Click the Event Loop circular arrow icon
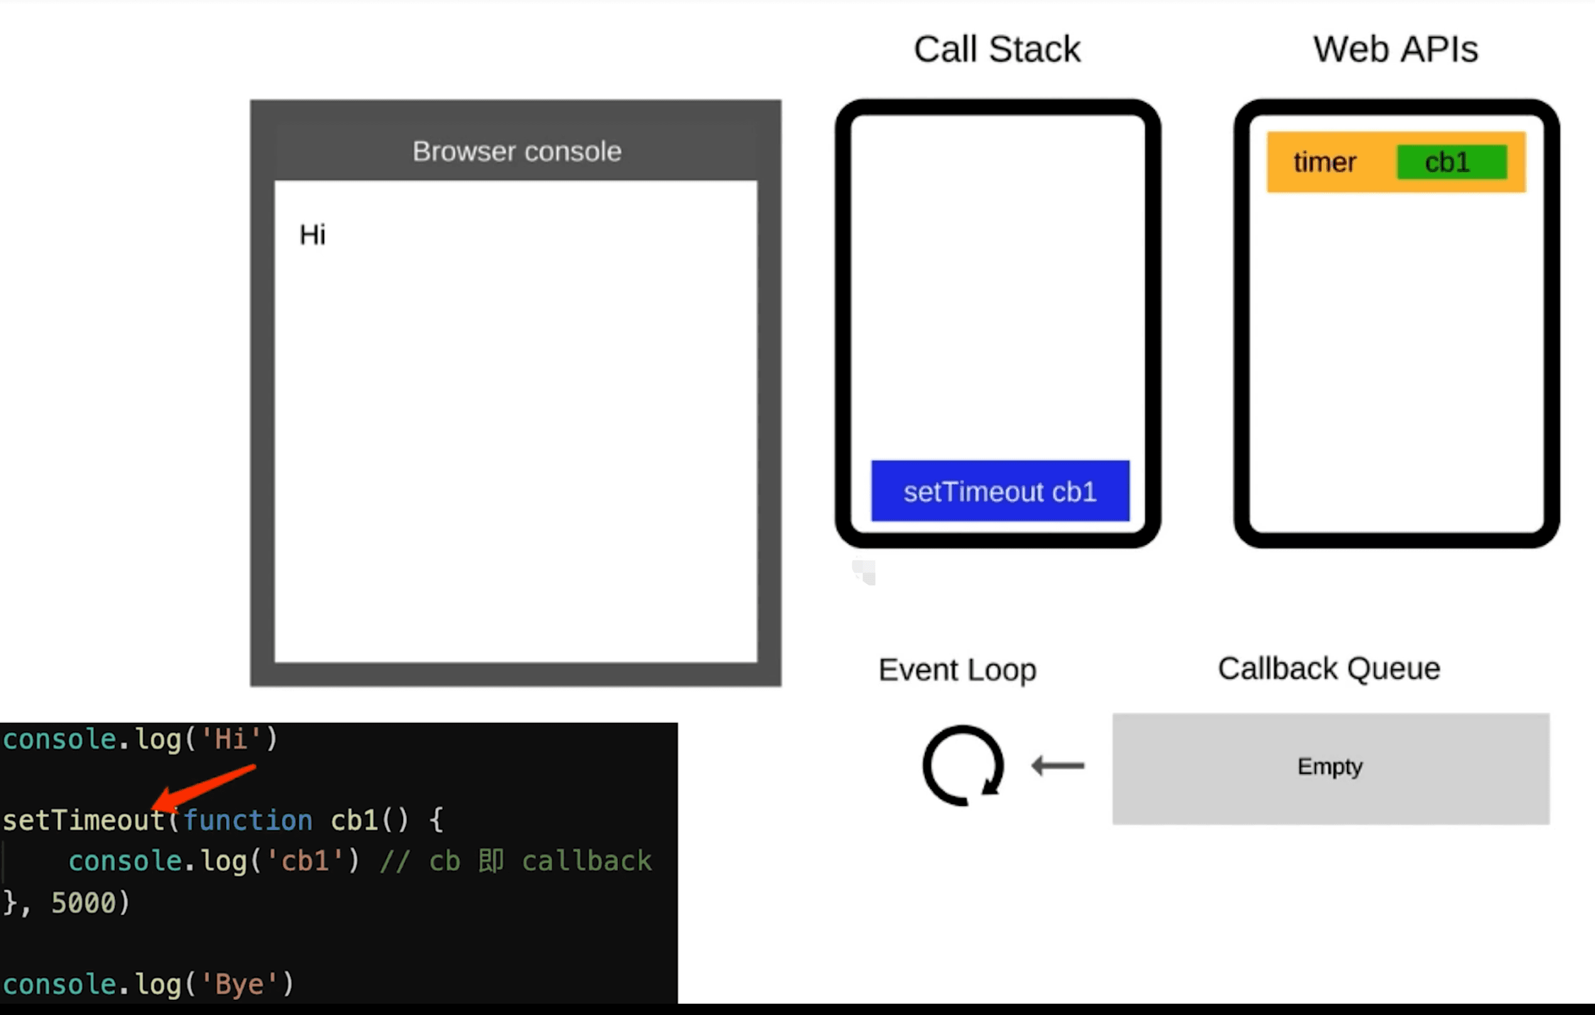The image size is (1595, 1015). (963, 766)
